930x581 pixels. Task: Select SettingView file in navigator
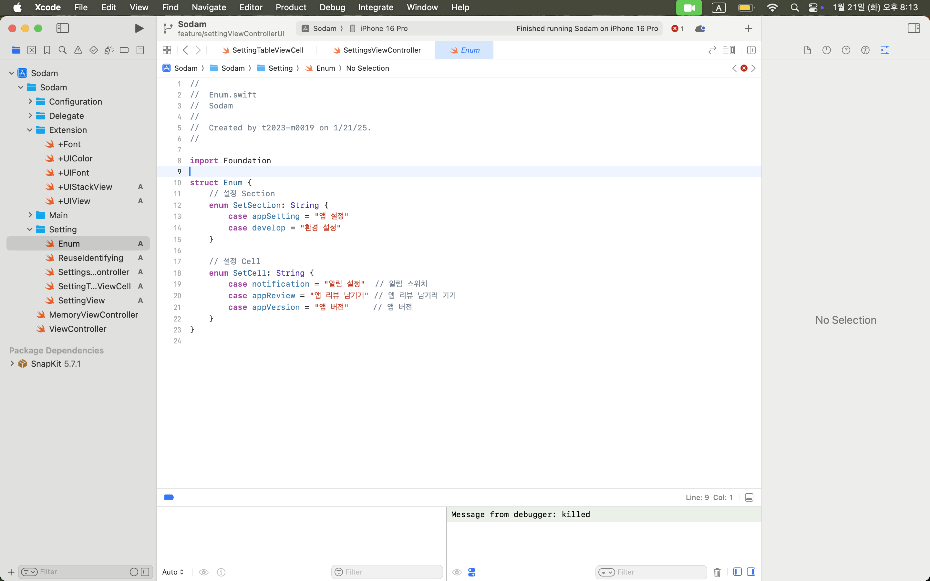tap(81, 301)
